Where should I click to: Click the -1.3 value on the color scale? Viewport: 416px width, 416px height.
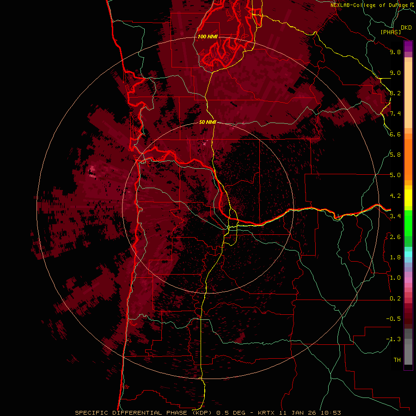[x=393, y=339]
